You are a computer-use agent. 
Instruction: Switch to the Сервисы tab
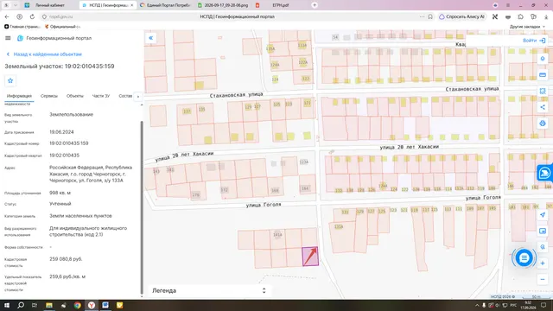(x=49, y=96)
